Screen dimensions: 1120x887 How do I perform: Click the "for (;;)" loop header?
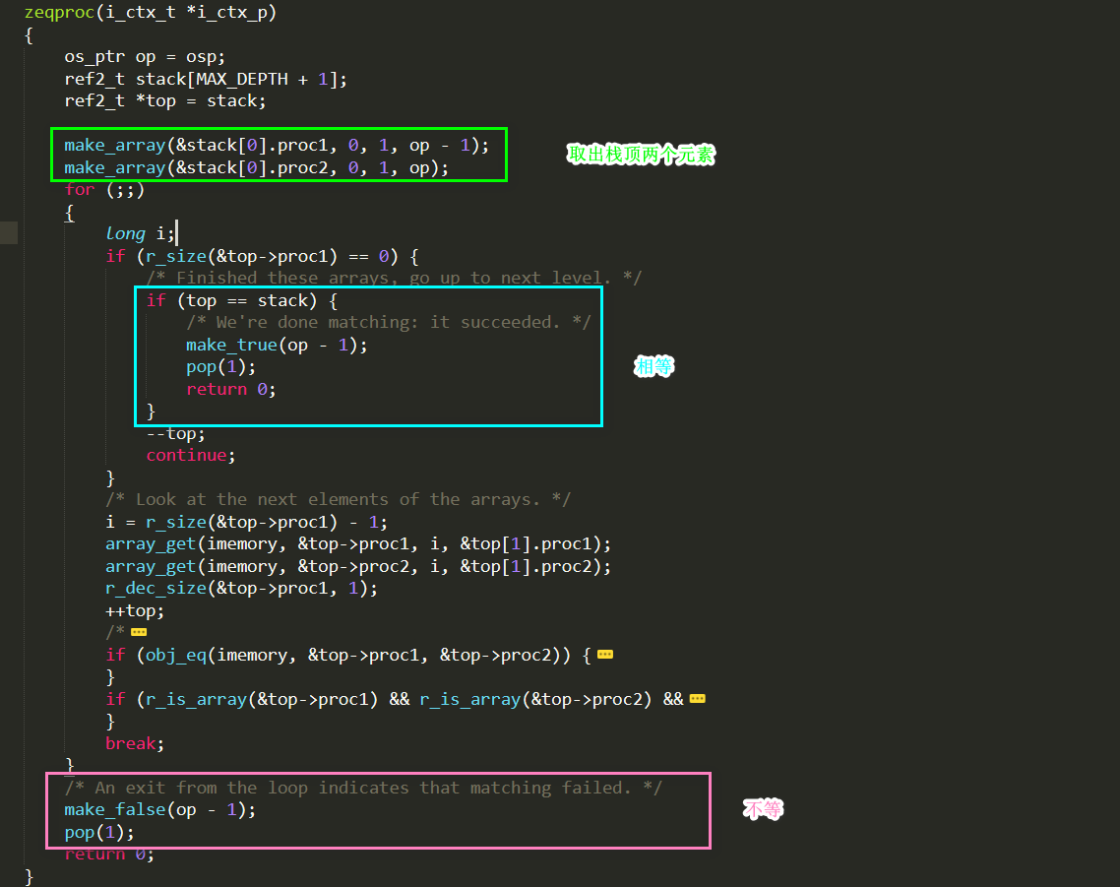click(x=104, y=189)
